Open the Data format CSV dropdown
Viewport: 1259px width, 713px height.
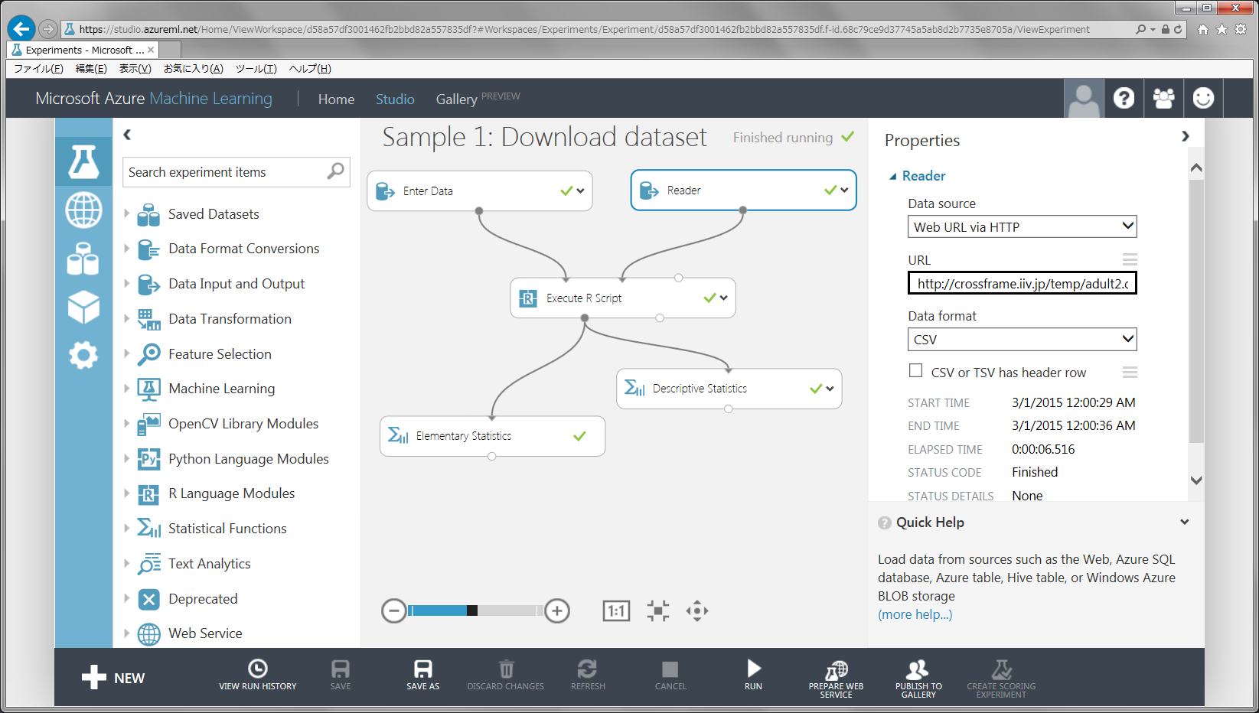[x=1022, y=340]
